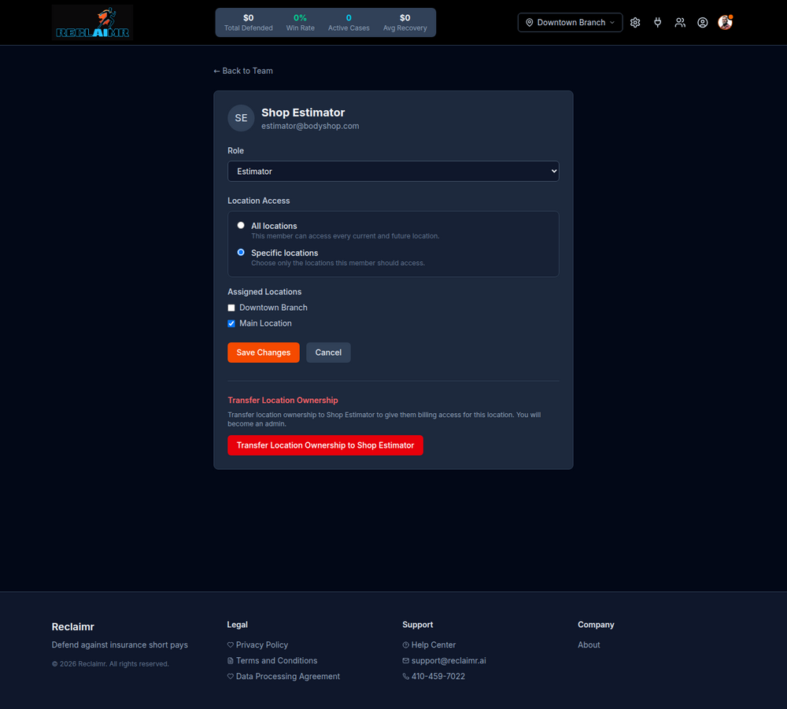Open the Help Center support link
The width and height of the screenshot is (787, 709).
click(429, 644)
